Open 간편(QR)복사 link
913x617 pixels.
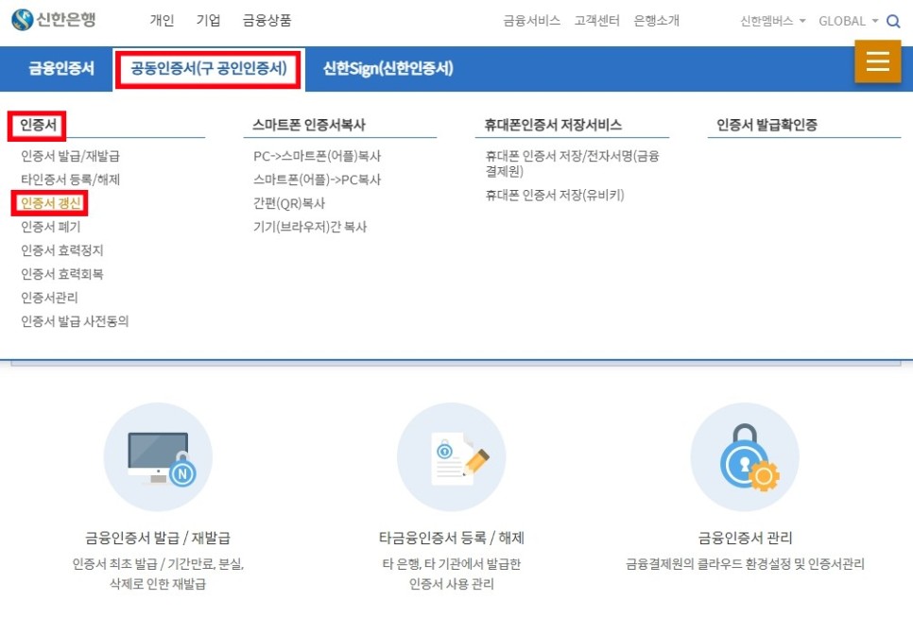[x=289, y=203]
